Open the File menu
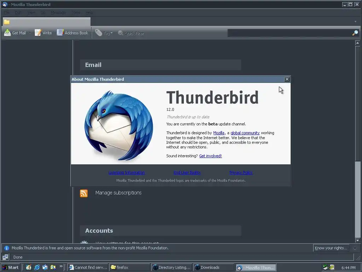 click(7, 12)
